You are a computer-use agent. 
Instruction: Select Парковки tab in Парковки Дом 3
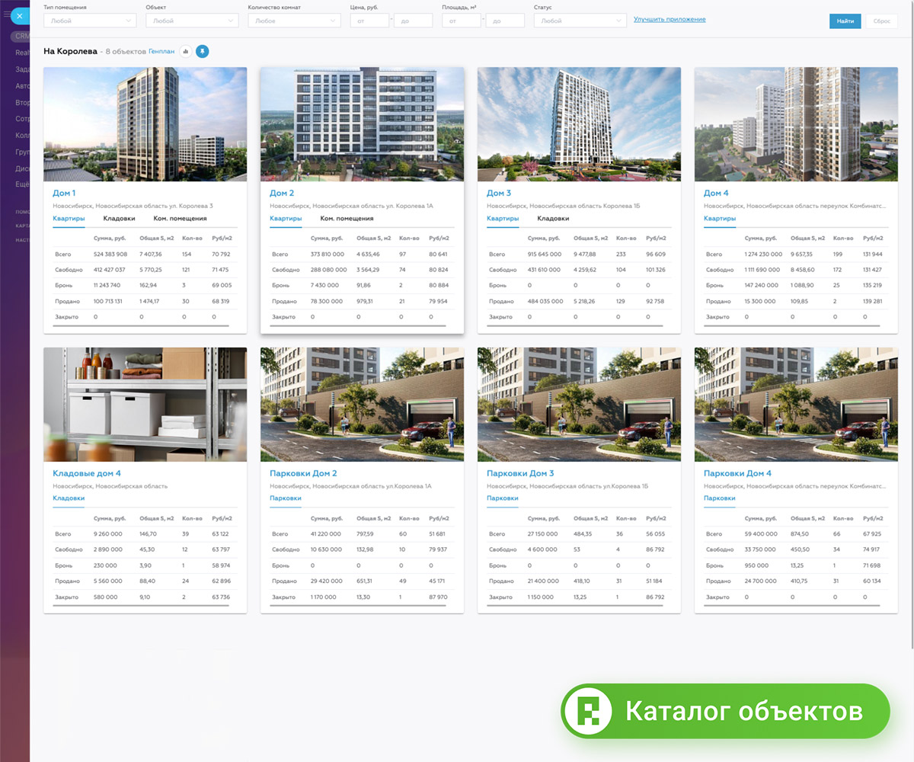pos(503,498)
